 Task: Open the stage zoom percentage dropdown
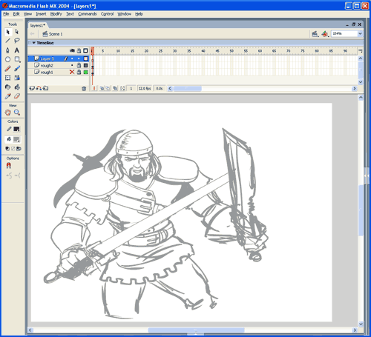[360, 33]
